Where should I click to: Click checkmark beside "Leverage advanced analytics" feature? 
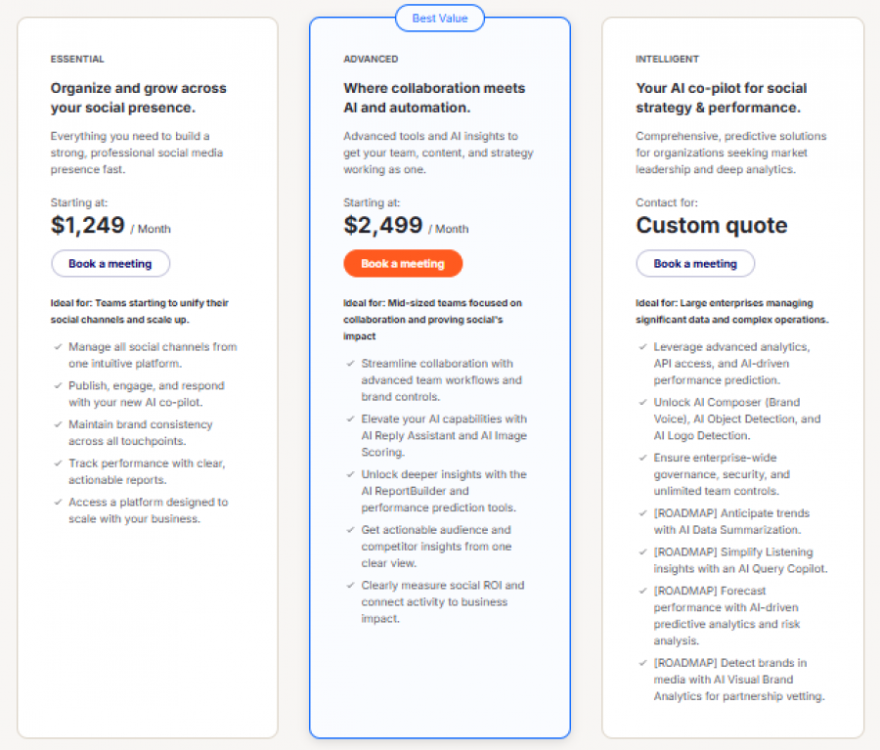coord(642,347)
